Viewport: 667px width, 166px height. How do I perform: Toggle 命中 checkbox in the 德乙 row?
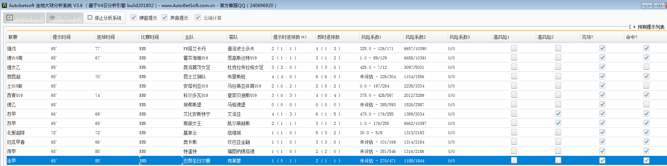pos(646,104)
